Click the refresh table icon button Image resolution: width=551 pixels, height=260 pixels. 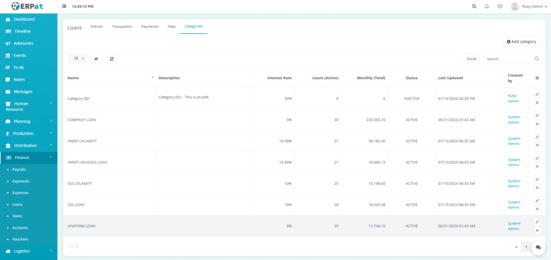point(111,59)
